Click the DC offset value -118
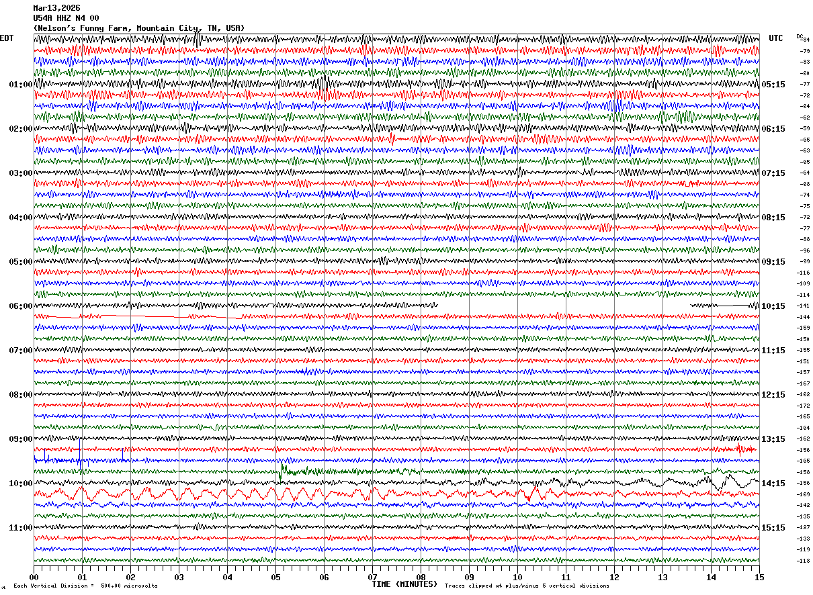The height and width of the screenshot is (595, 813). tap(804, 561)
